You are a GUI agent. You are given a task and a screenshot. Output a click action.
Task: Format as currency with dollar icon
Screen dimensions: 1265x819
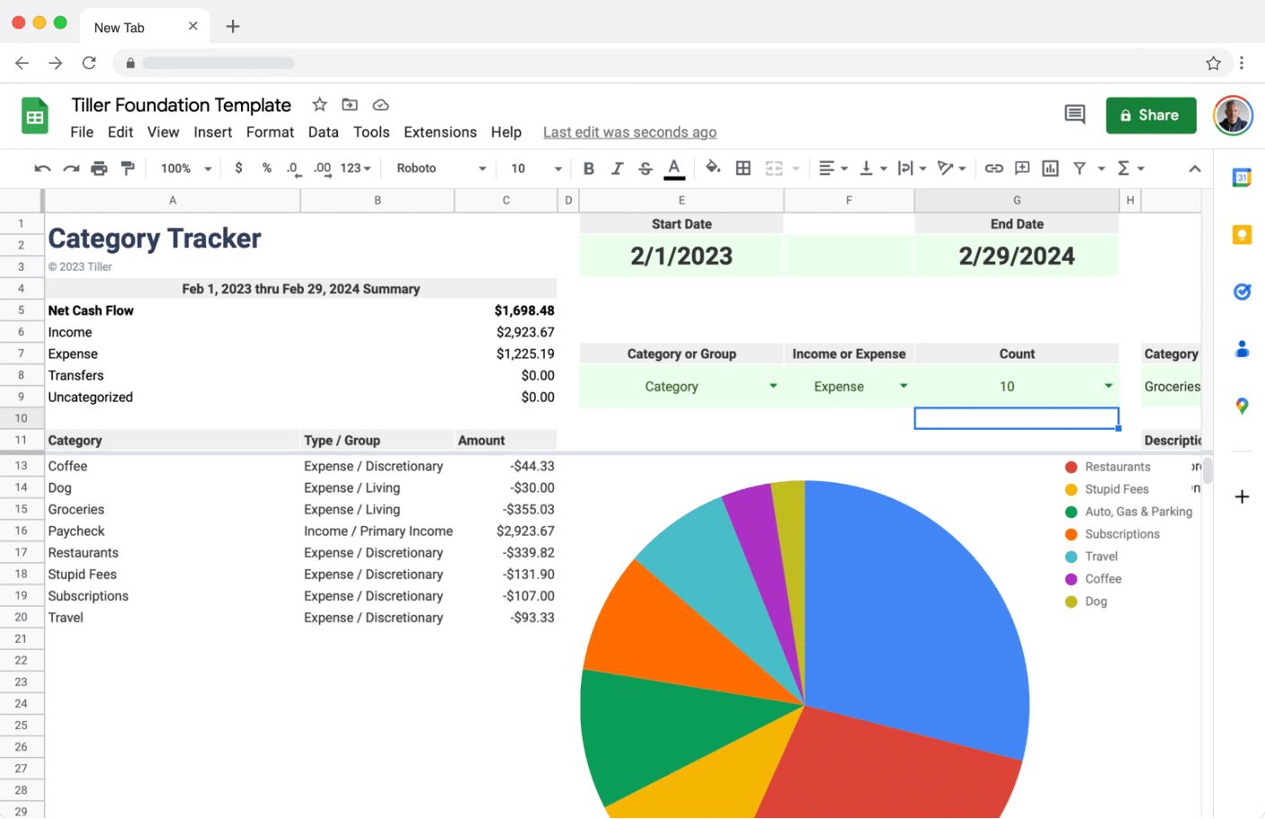(238, 168)
